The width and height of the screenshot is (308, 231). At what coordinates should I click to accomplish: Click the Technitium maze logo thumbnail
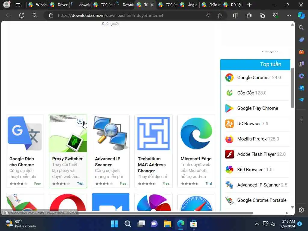pyautogui.click(x=154, y=133)
